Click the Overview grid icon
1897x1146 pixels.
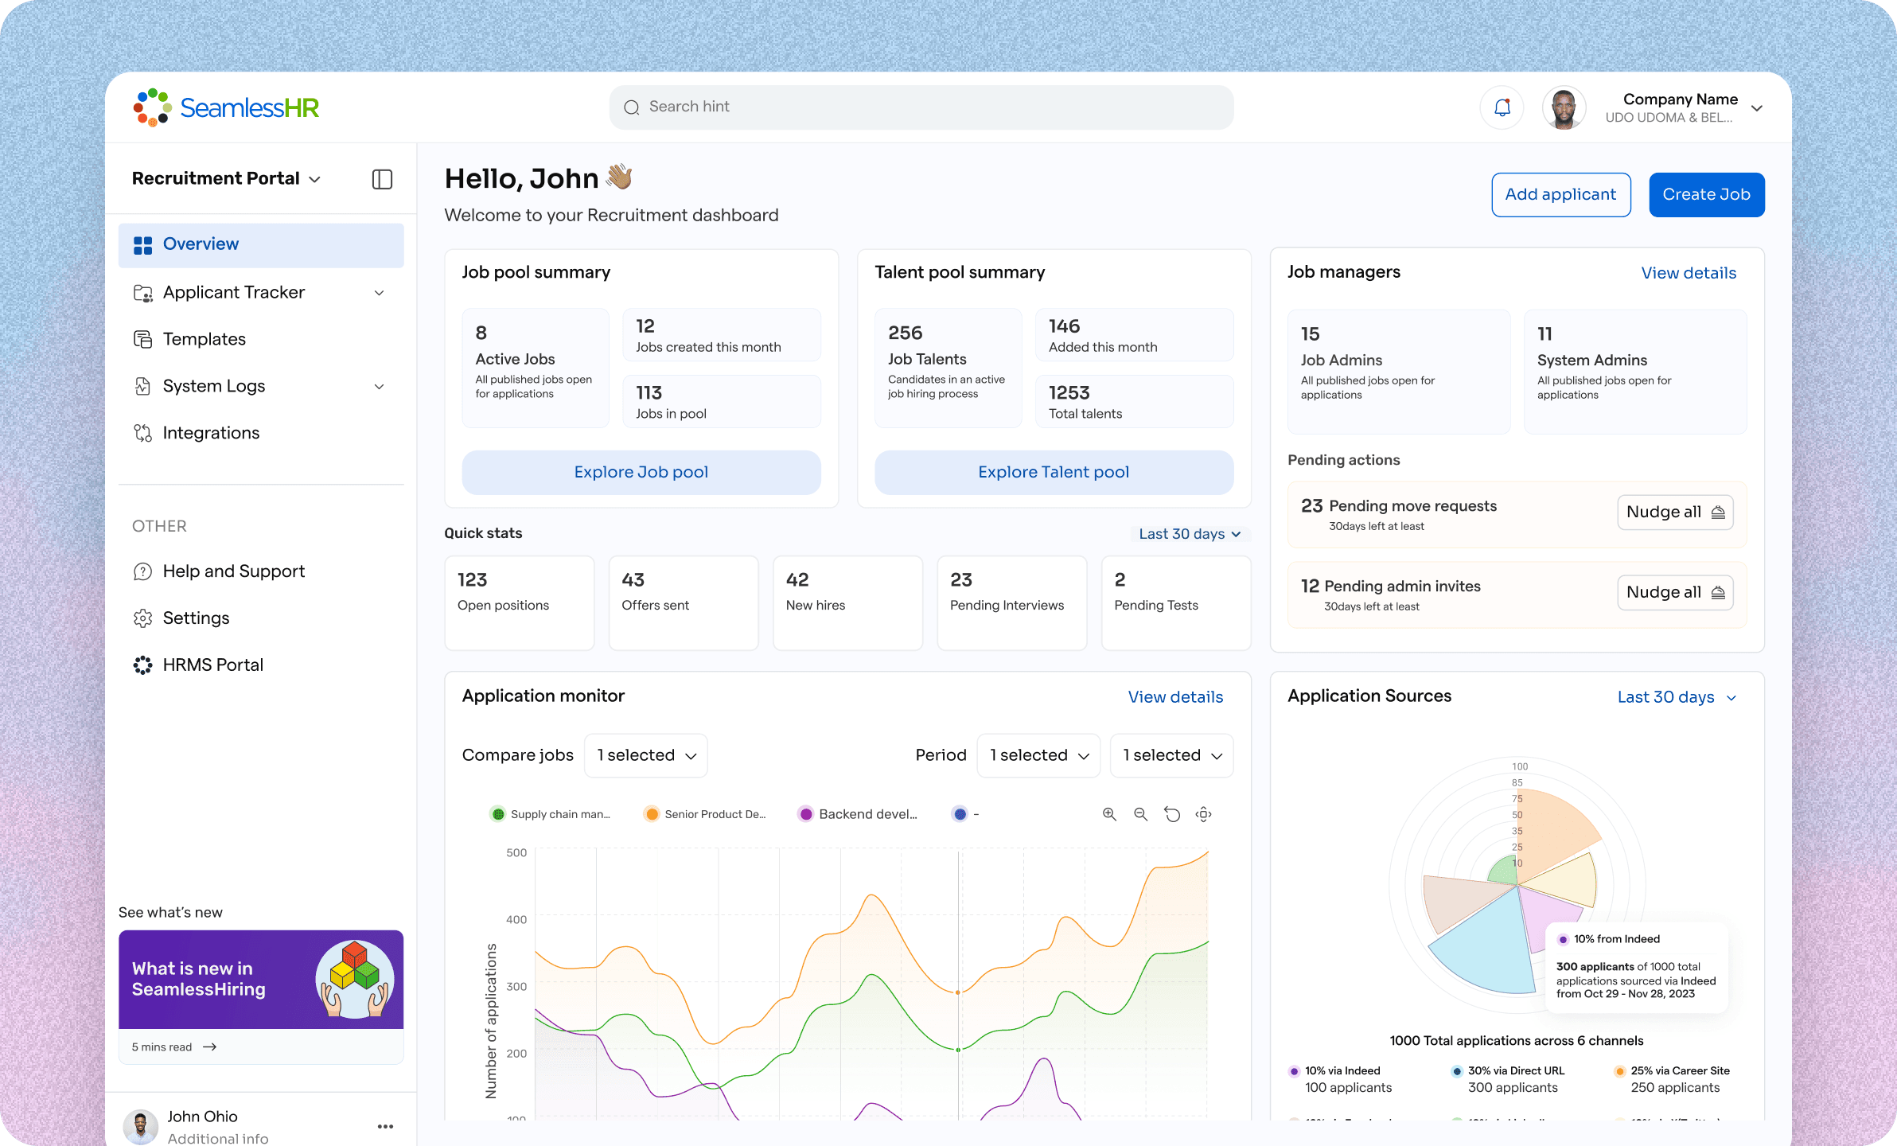click(x=142, y=245)
